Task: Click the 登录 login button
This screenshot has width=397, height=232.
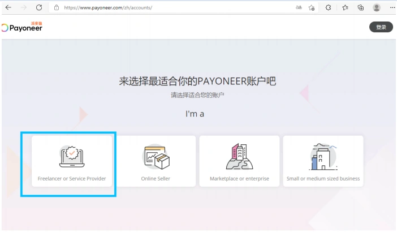Action: 381,27
